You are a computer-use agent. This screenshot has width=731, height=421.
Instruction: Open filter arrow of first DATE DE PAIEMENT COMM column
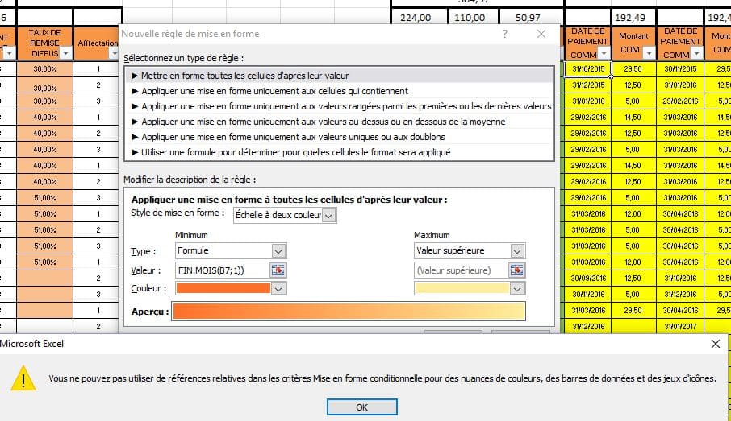604,53
